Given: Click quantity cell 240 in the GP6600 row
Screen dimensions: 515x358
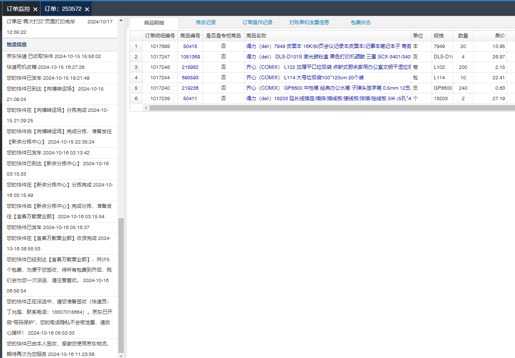Looking at the screenshot, I should pos(463,88).
